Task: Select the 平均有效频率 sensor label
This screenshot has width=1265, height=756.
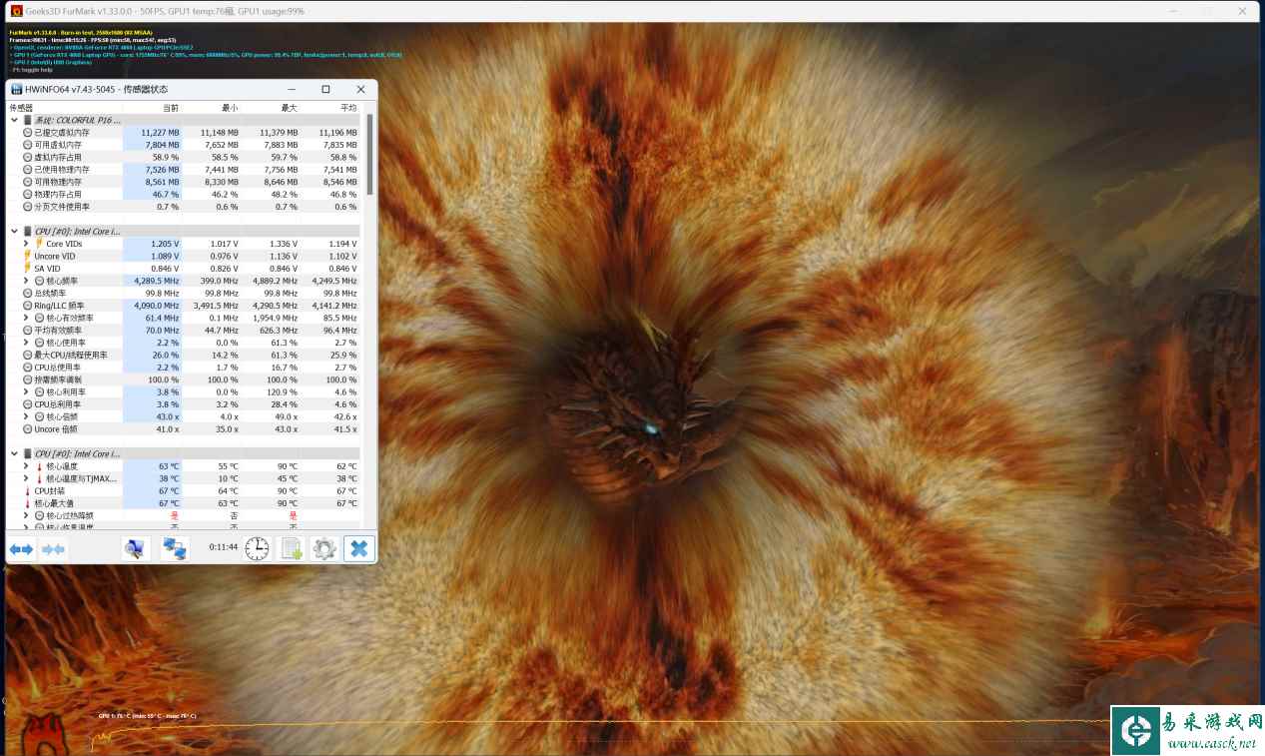Action: pos(58,331)
